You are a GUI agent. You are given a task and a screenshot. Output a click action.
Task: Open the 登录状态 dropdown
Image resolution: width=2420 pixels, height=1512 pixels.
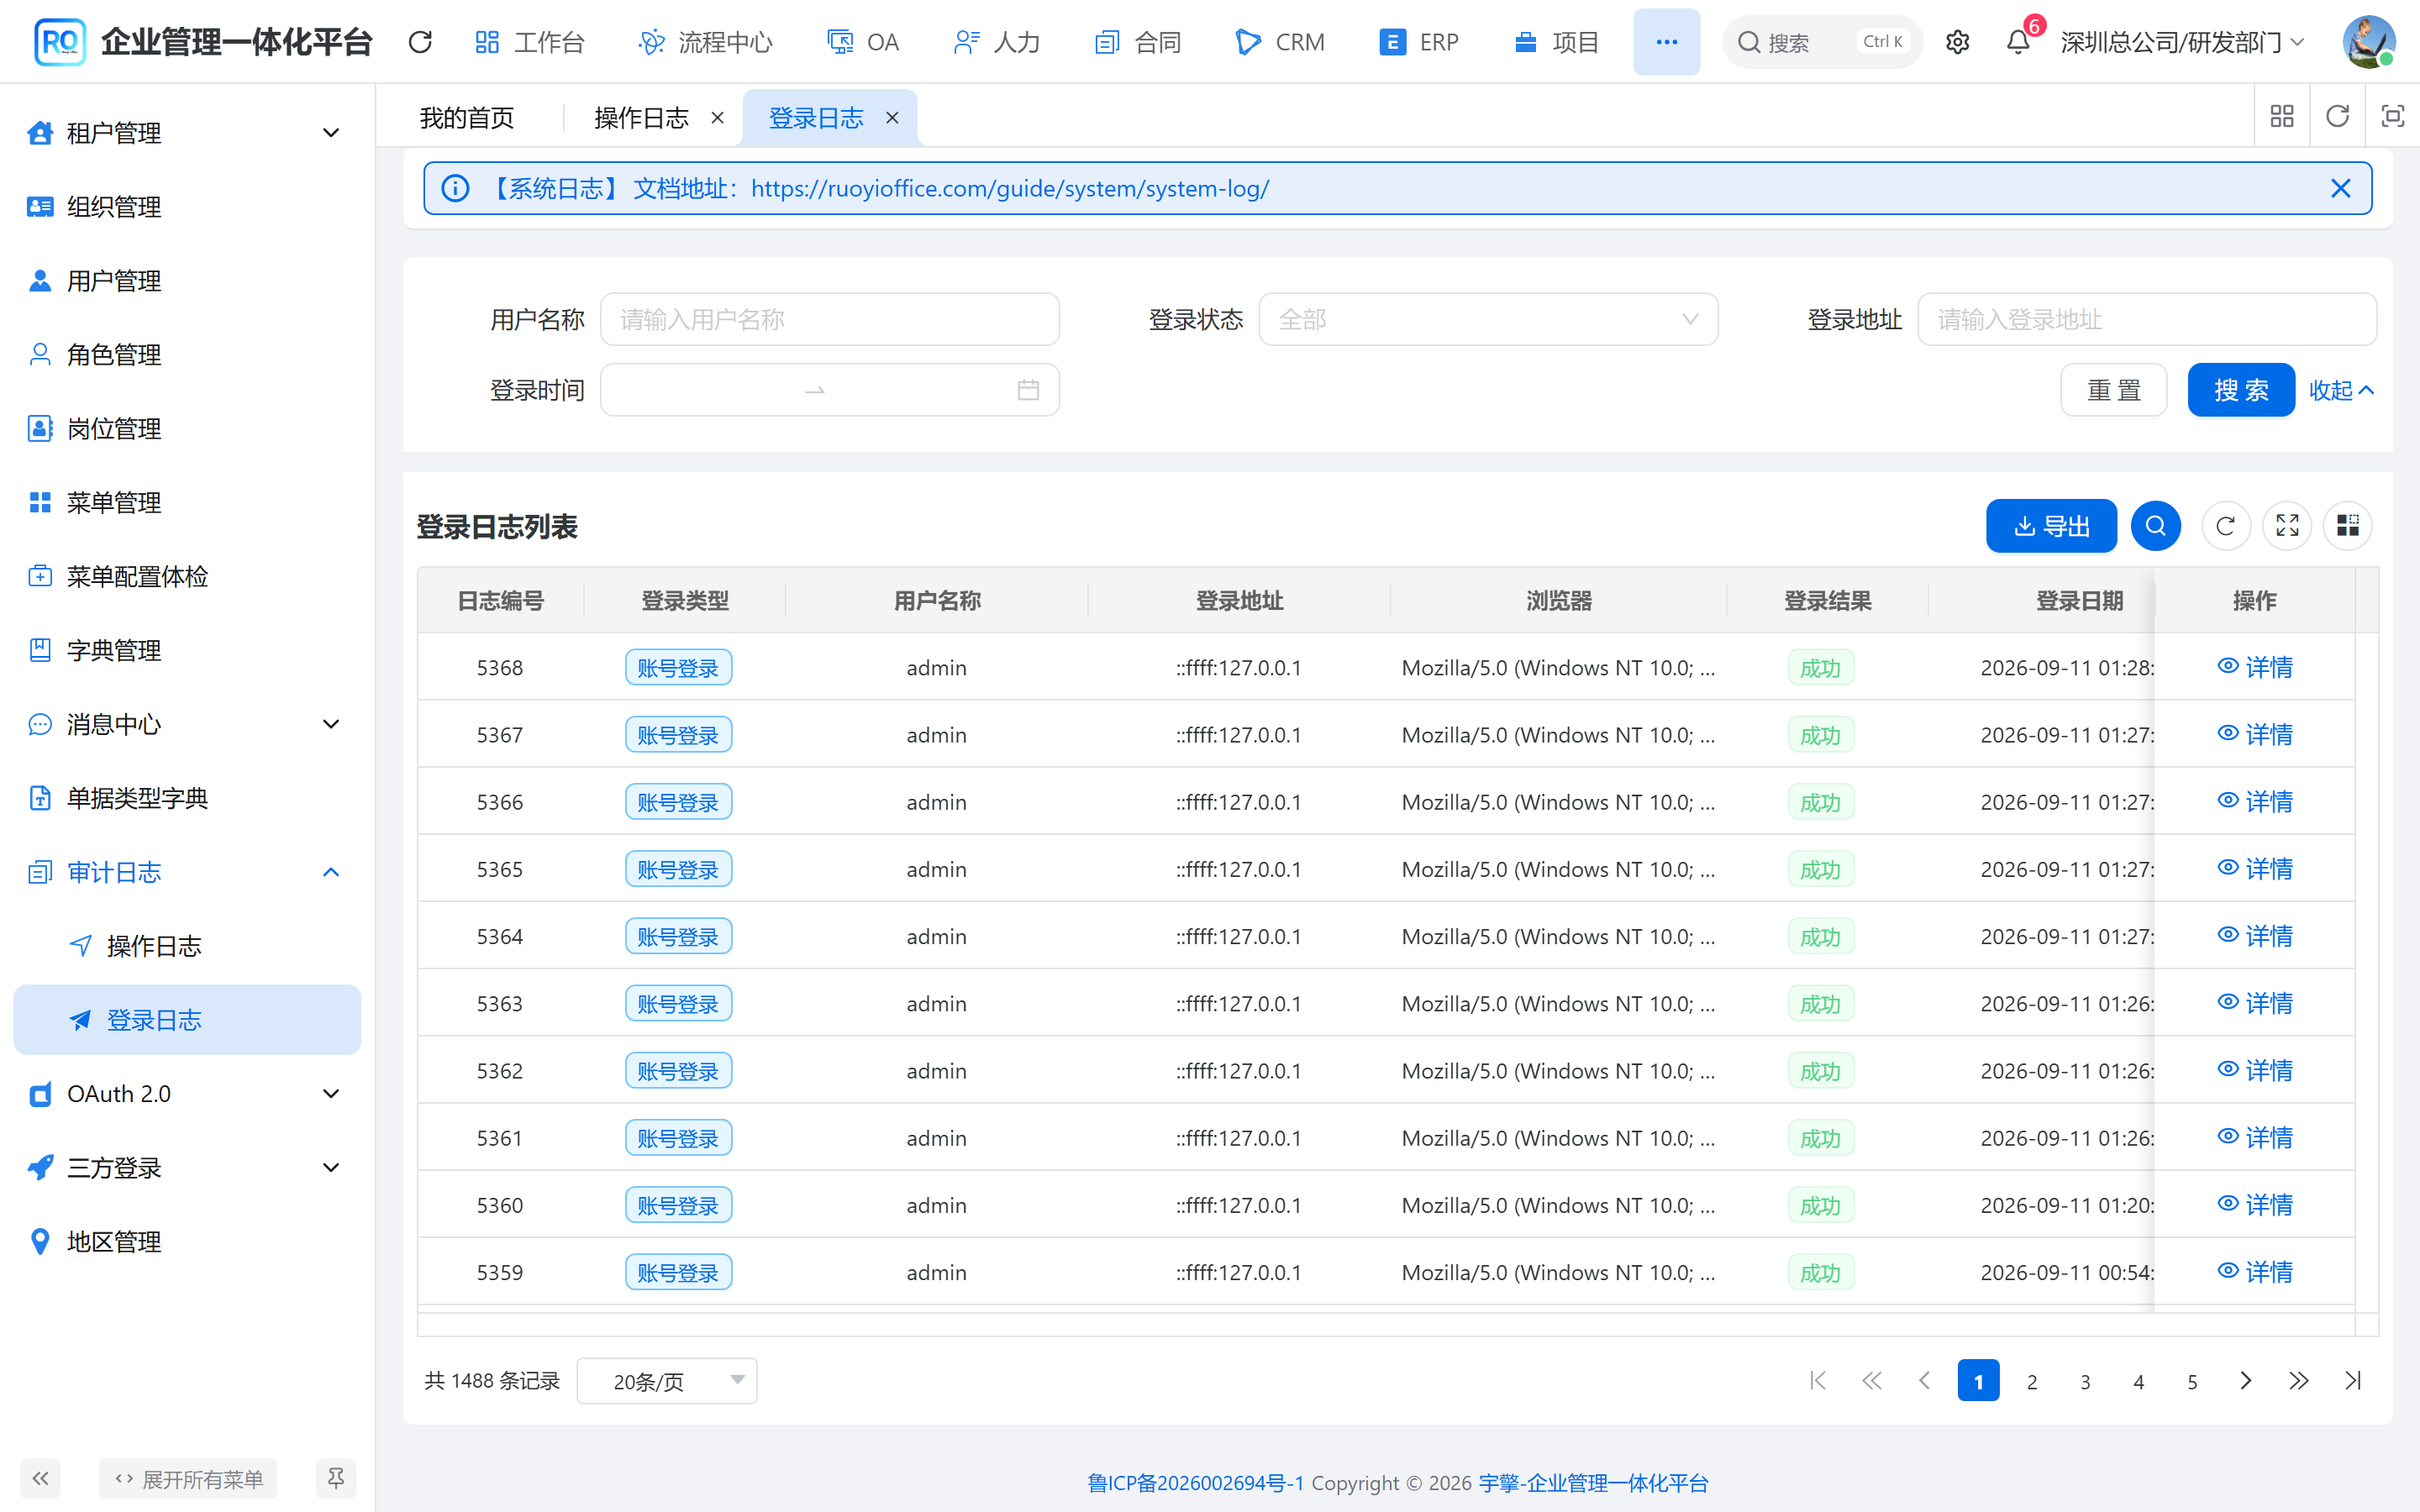pos(1488,320)
